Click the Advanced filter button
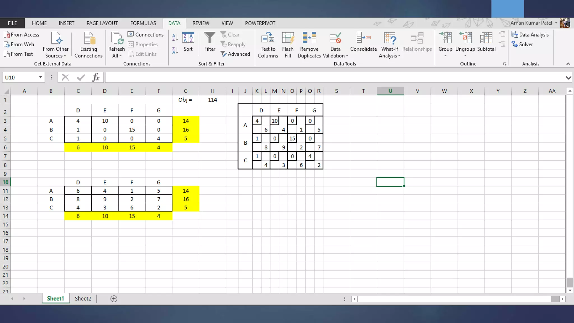Screen dimensions: 574x323 click(235, 54)
